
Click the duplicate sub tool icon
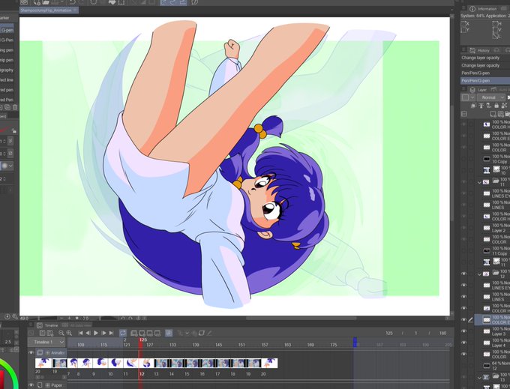tap(7, 107)
